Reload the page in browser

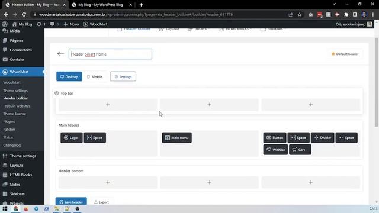tap(24, 14)
